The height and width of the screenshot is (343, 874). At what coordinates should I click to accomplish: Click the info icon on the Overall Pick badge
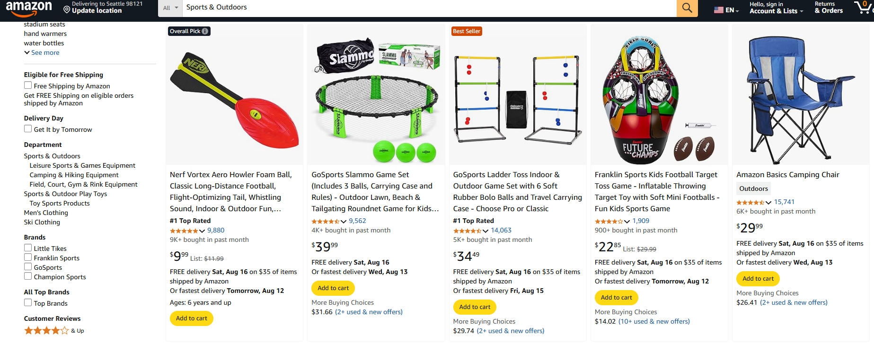click(x=204, y=31)
